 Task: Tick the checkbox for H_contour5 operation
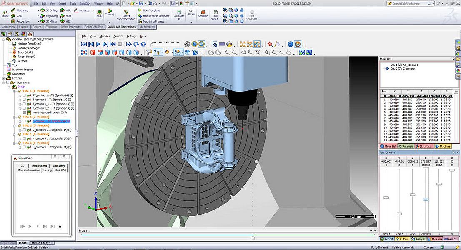click(24, 147)
